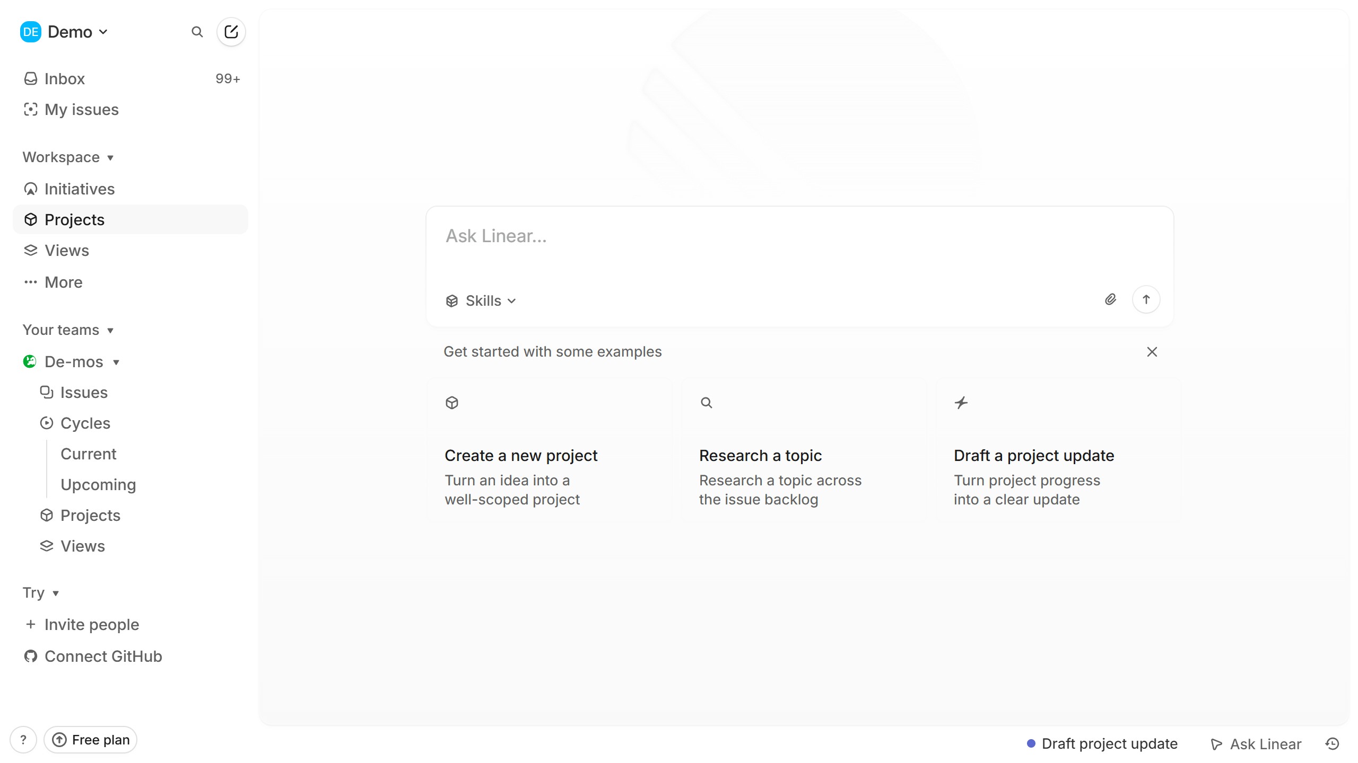Click Invite people
Screen dimensions: 1358x763
(x=130, y=624)
